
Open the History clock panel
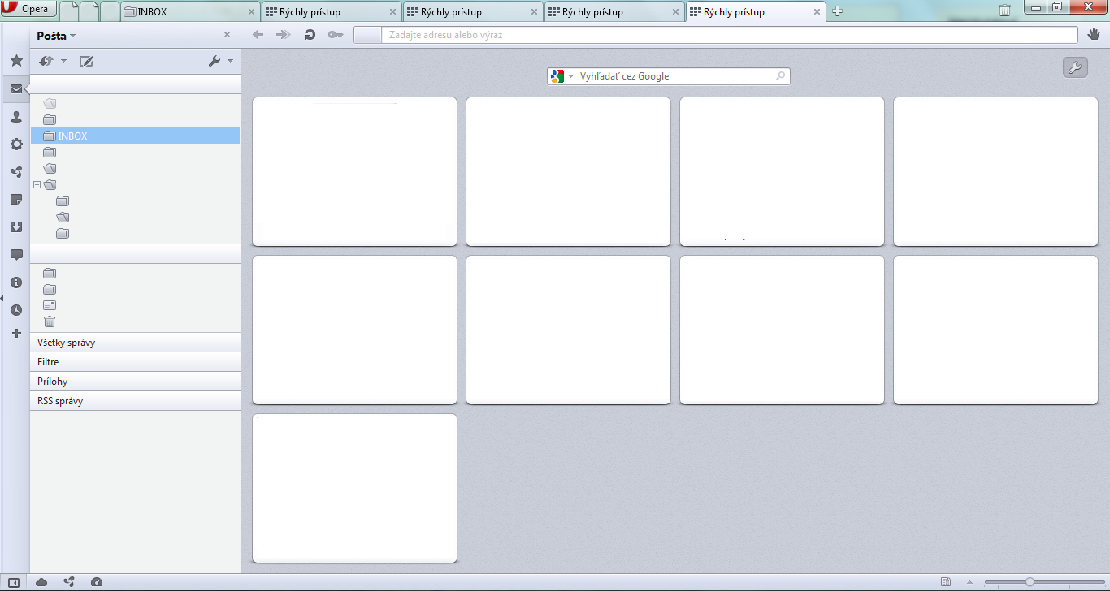(16, 310)
